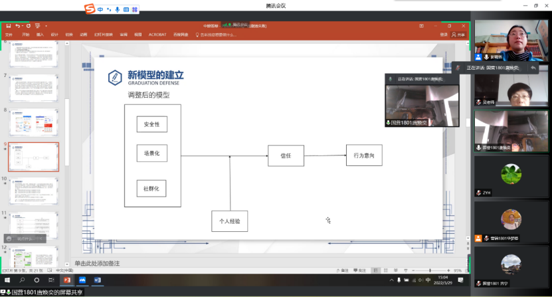Click the slide title 新模型的建立
552x297 pixels.
(155, 74)
